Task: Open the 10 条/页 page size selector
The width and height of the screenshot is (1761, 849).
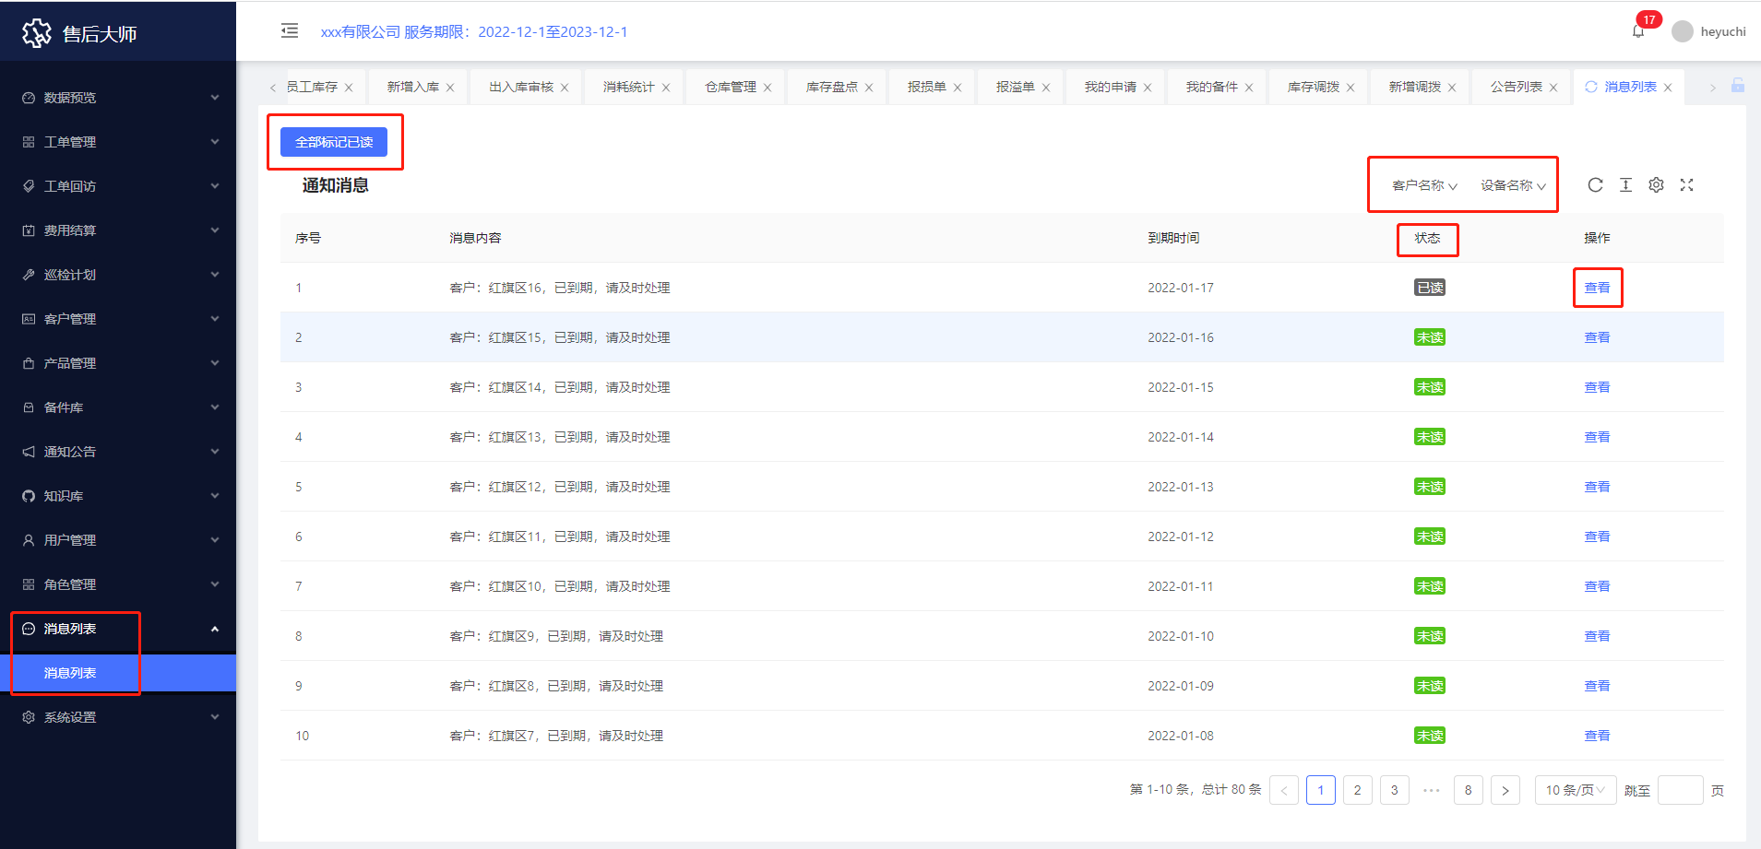Action: (x=1575, y=790)
